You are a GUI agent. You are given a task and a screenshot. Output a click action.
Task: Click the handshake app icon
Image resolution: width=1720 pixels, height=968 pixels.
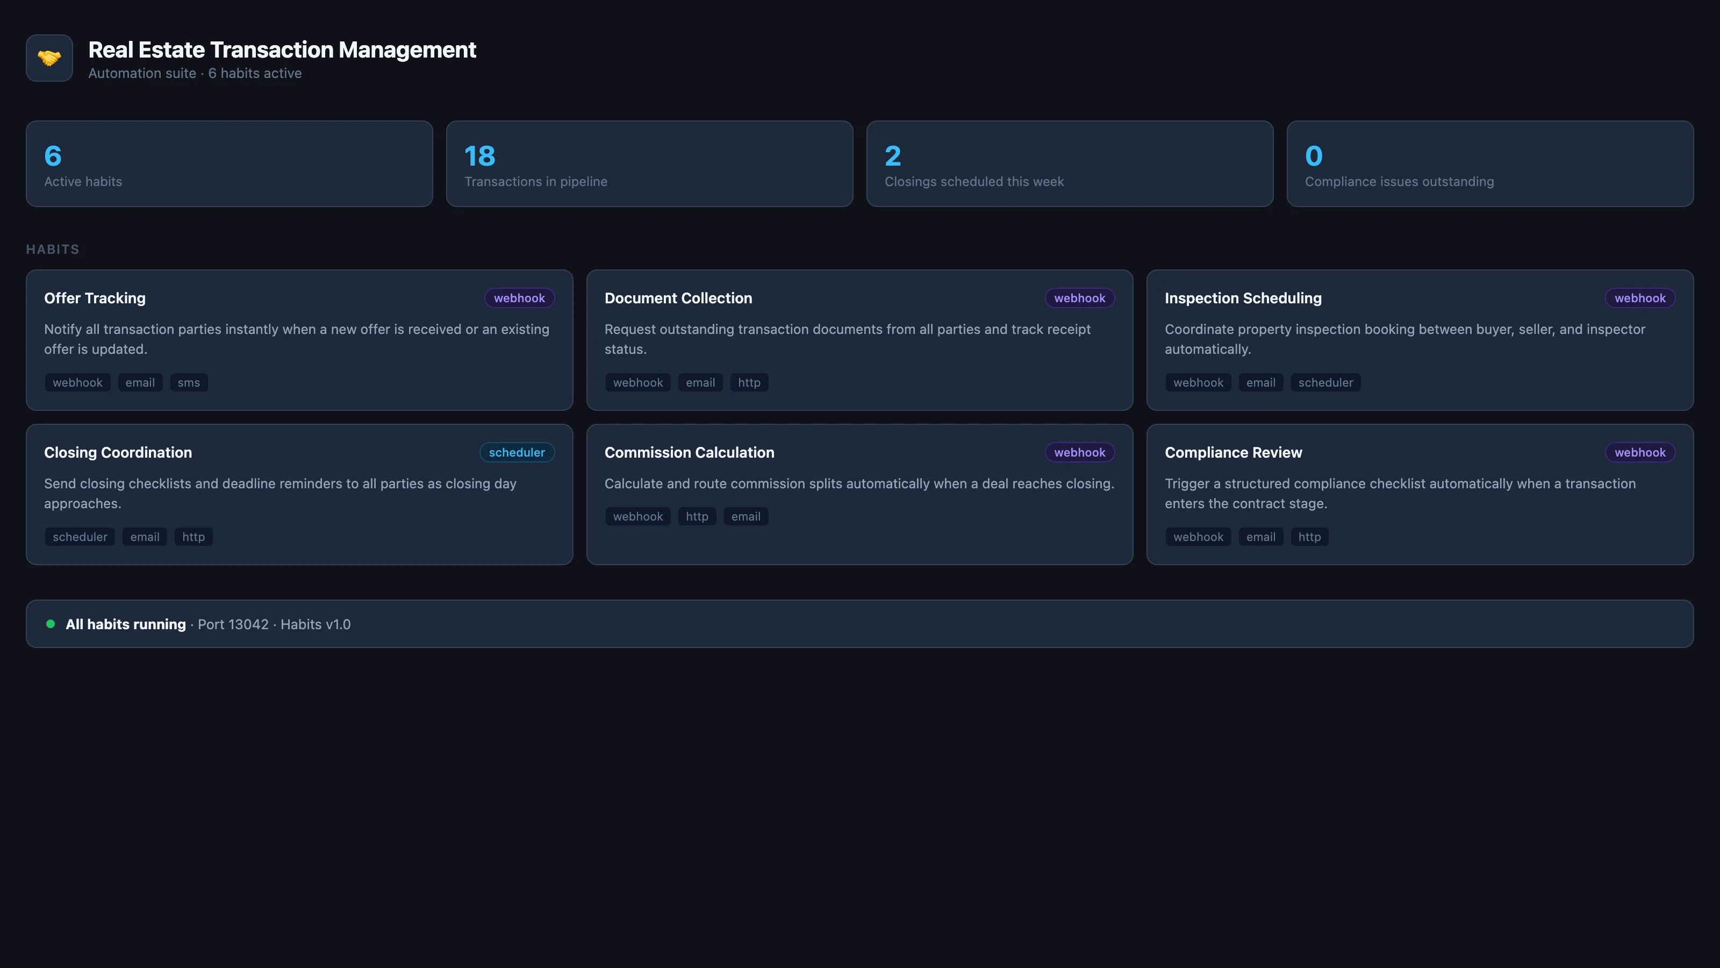[49, 58]
